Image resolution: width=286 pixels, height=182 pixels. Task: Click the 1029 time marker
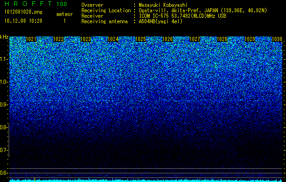250,39
